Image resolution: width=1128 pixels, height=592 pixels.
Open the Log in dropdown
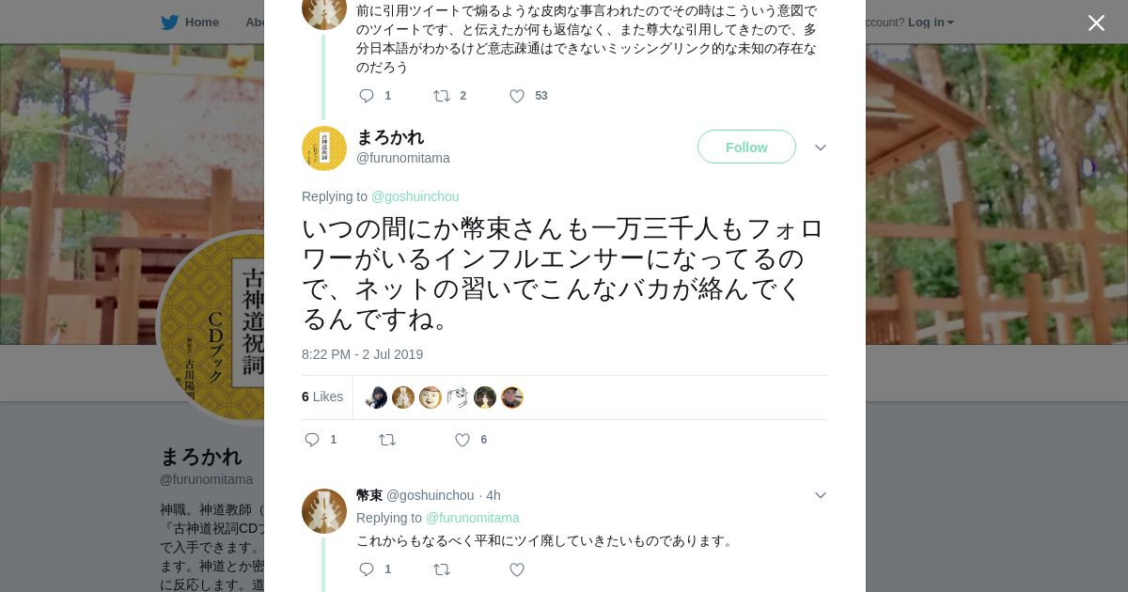click(930, 23)
